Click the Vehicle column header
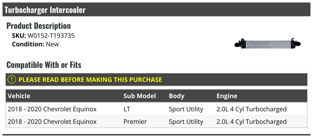This screenshot has width=313, height=138. (x=19, y=96)
